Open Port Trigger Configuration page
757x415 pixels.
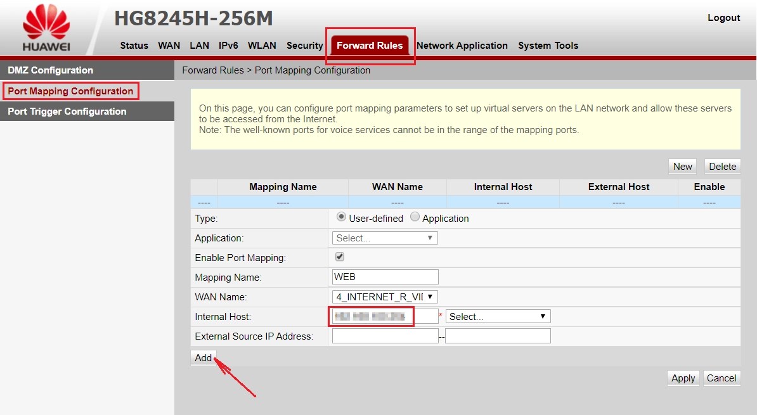click(x=67, y=111)
